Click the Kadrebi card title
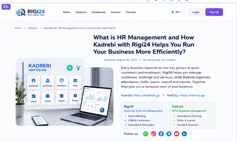The height and width of the screenshot is (141, 237). tap(178, 106)
